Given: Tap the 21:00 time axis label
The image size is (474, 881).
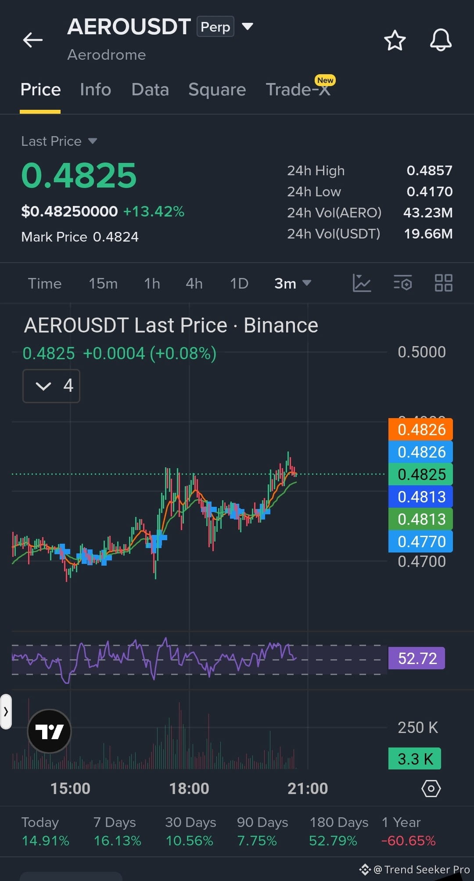Looking at the screenshot, I should pos(308,789).
